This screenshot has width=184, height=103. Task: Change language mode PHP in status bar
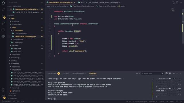[x=172, y=102]
